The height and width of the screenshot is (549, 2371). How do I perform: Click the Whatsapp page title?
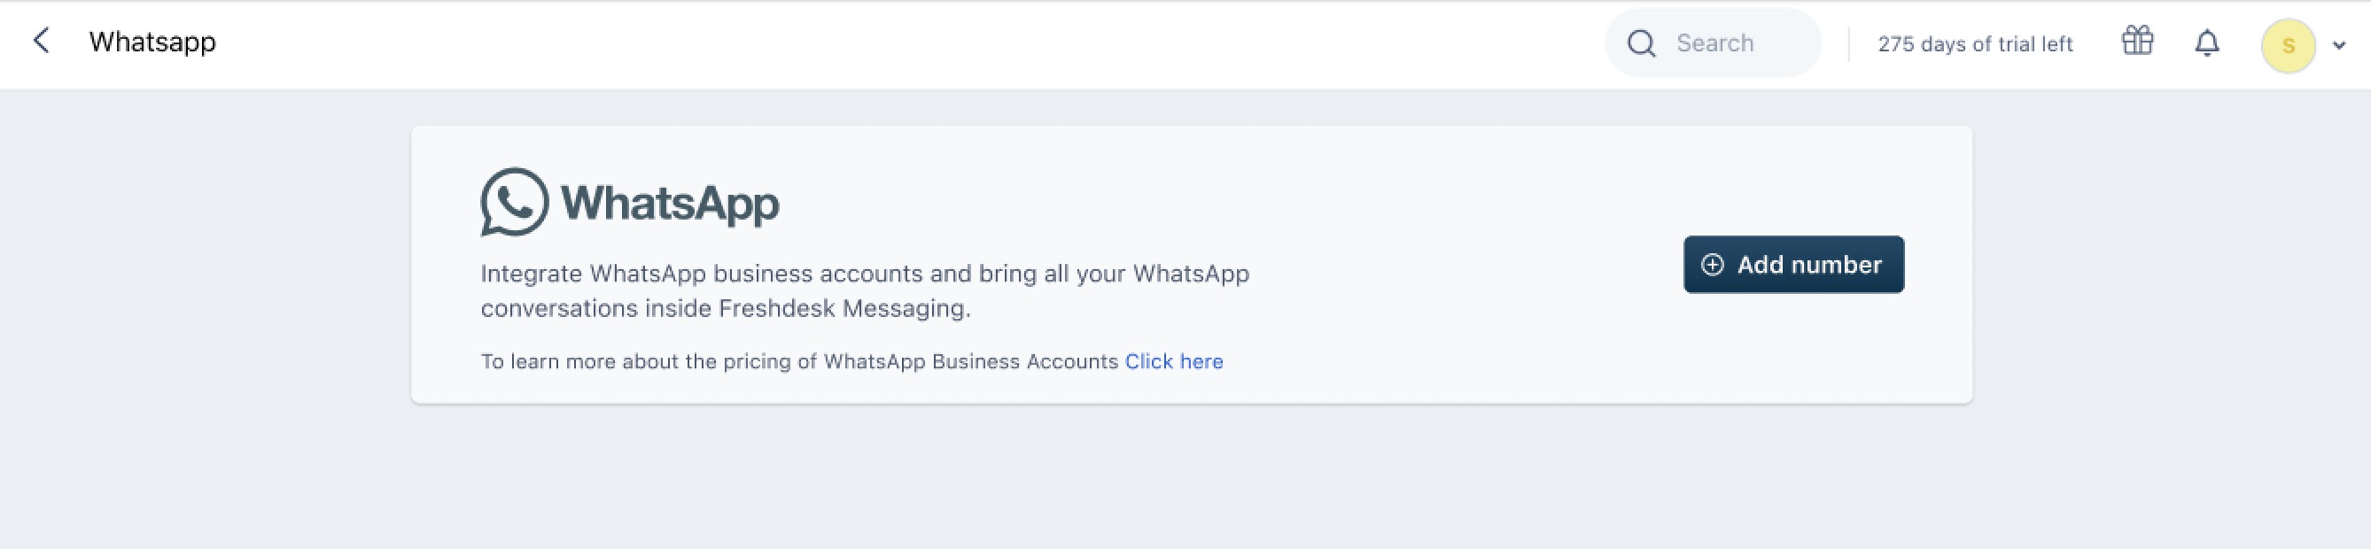[152, 43]
